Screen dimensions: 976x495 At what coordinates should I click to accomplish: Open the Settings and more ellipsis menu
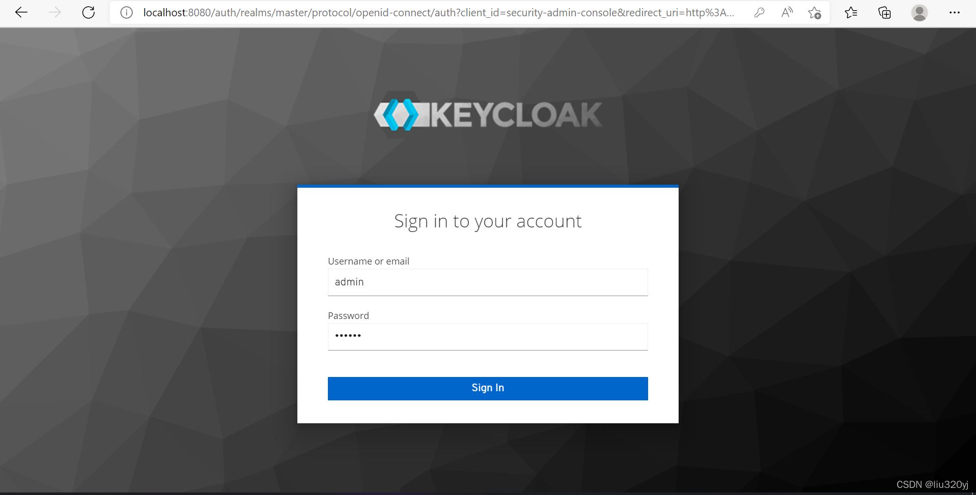tap(954, 13)
